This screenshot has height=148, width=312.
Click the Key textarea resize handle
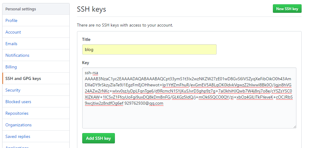(x=295, y=127)
